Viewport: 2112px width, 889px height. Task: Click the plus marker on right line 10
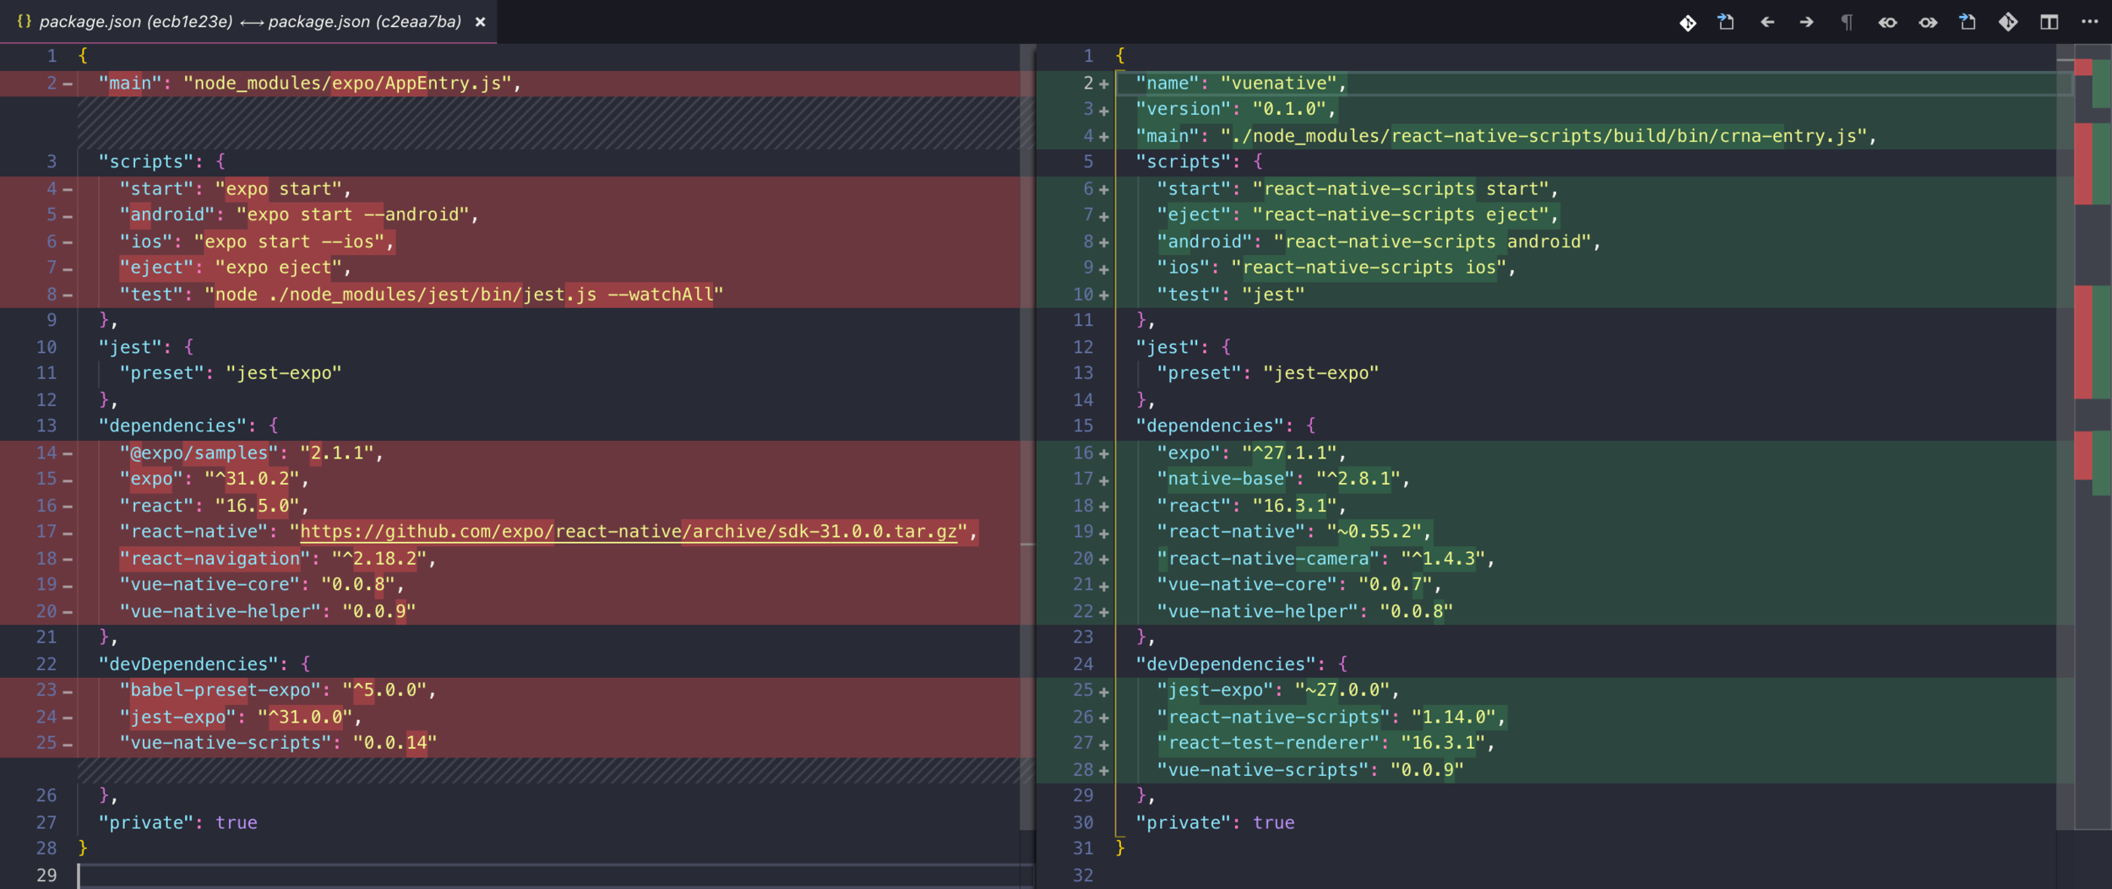[x=1103, y=295]
